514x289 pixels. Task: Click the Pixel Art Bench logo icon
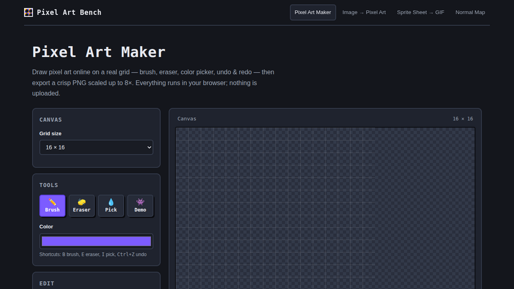click(x=28, y=12)
